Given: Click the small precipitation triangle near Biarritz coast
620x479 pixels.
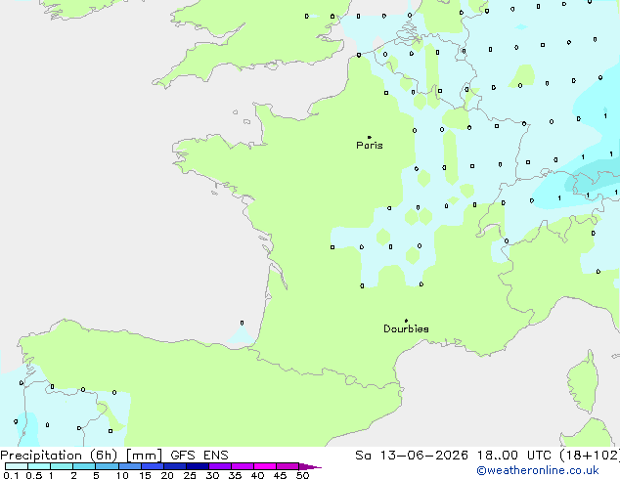Looking at the screenshot, I should 242,334.
